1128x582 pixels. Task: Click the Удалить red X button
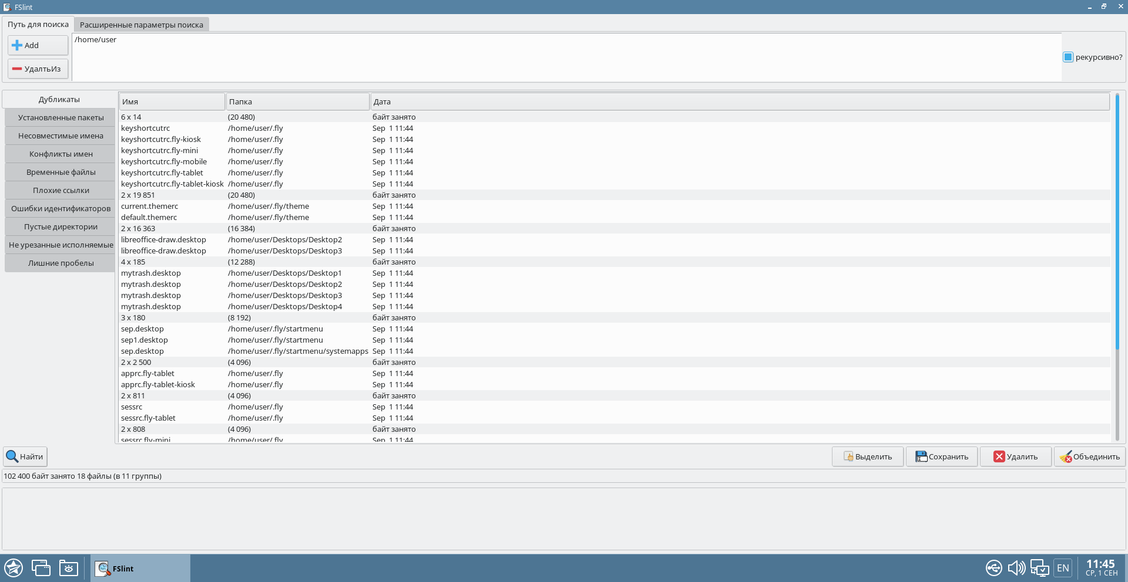[x=1015, y=456]
